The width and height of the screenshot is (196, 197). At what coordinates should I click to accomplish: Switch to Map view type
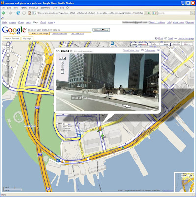(x=165, y=44)
